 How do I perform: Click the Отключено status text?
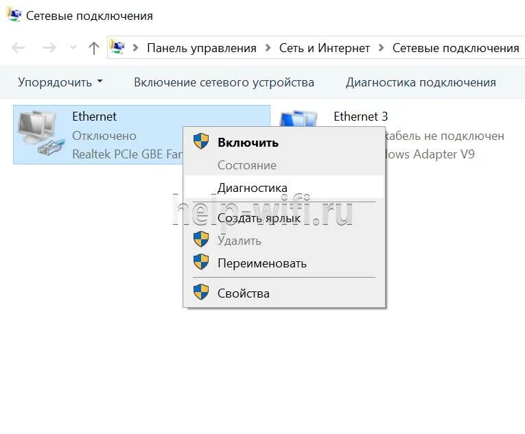click(x=104, y=136)
